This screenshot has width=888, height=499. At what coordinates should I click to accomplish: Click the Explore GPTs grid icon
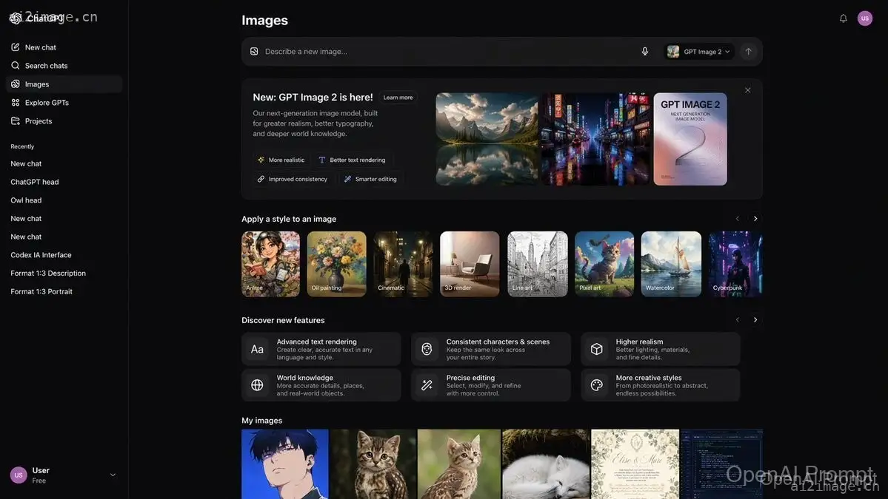click(x=16, y=102)
